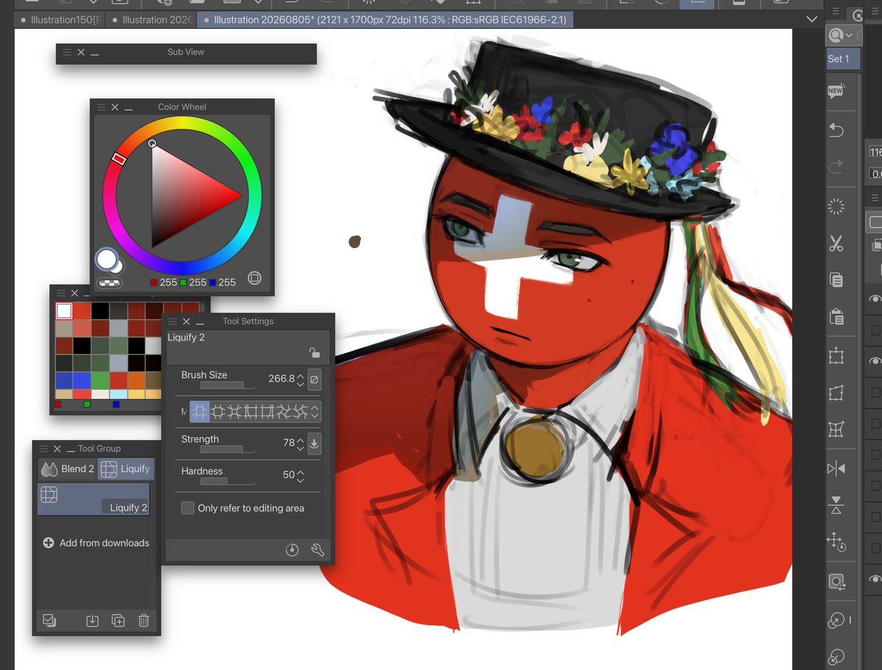Open Tool Settings panel menu
The image size is (882, 670).
coord(173,322)
